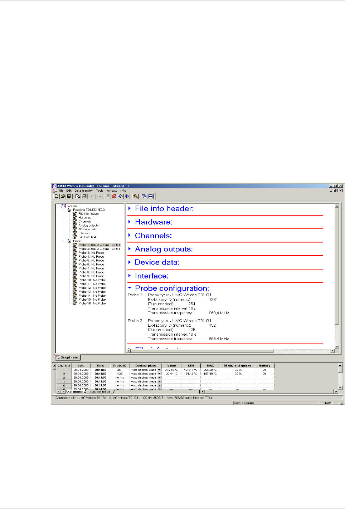345x509 pixels.
Task: Click the data transfer to device icon
Action: click(121, 196)
